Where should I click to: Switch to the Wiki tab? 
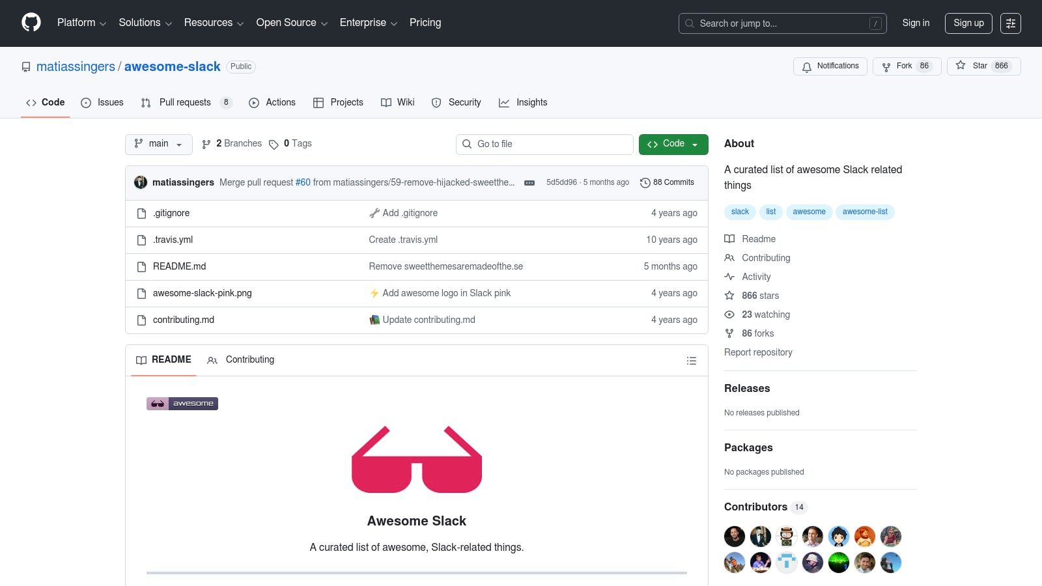click(398, 102)
